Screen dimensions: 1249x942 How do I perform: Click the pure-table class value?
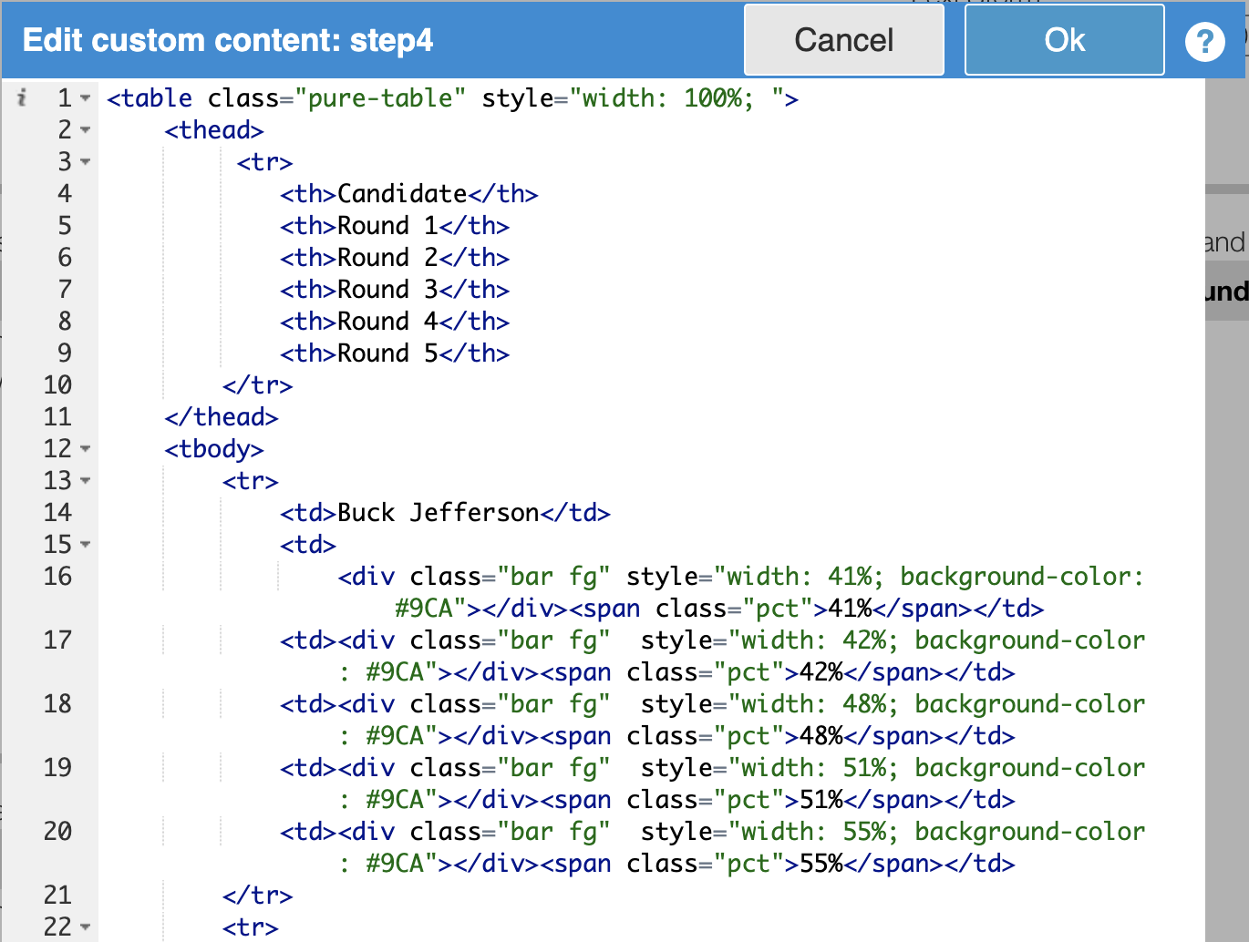[380, 98]
